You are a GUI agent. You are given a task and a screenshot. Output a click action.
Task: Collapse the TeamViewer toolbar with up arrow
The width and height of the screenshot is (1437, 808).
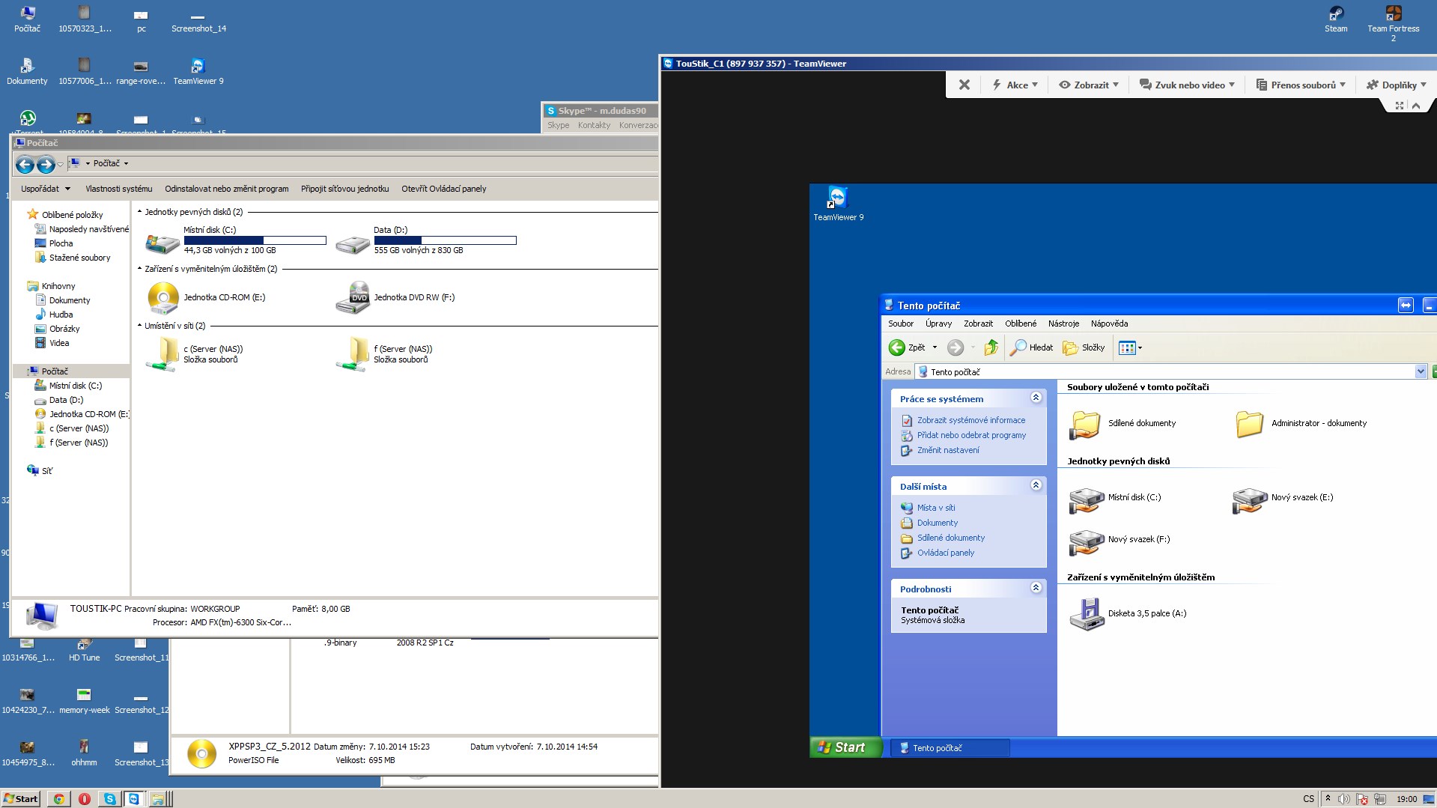1416,106
